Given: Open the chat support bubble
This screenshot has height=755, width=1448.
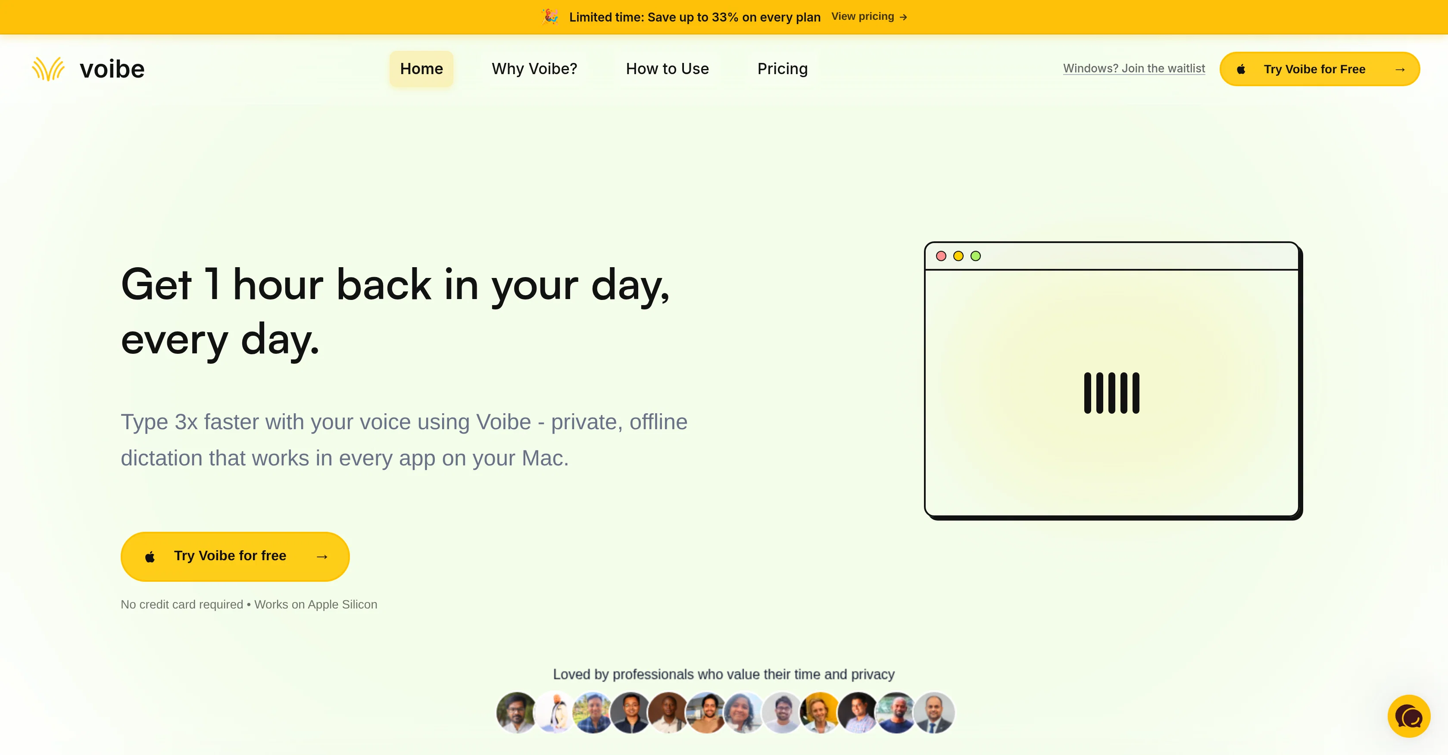Looking at the screenshot, I should (1409, 716).
